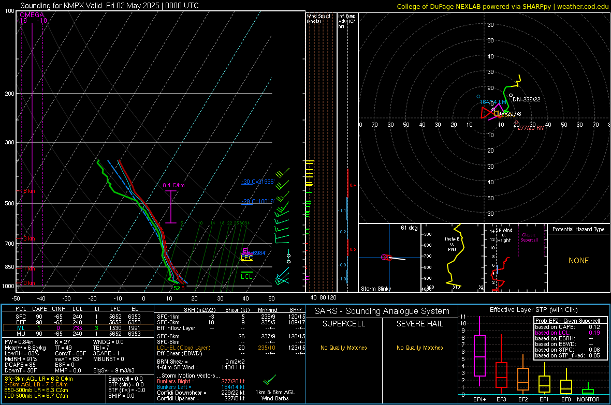Viewport: 611px width, 405px height.
Task: Select the 'SHIP = 0.0' value
Action: 121,396
